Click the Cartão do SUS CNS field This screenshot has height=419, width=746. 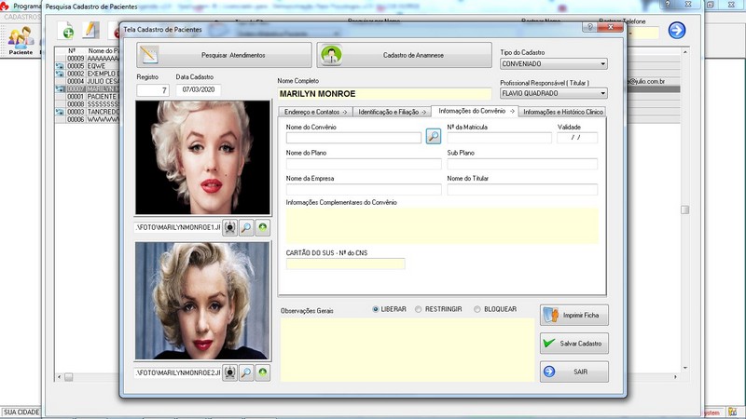(x=345, y=264)
